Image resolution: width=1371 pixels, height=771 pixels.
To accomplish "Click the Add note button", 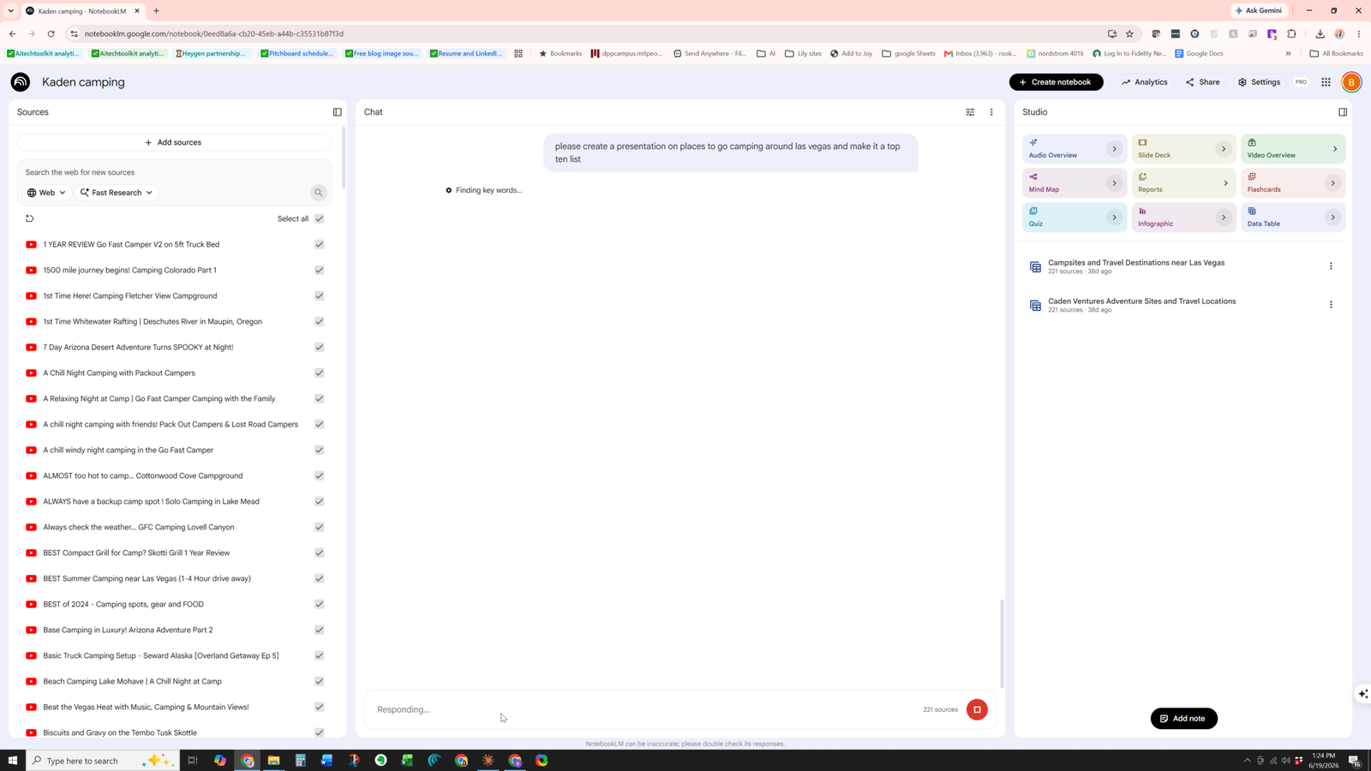I will (1183, 719).
